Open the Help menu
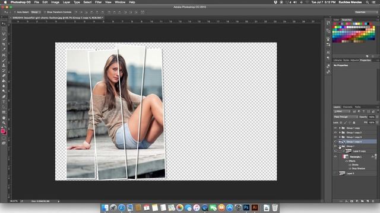This screenshot has height=213, width=380. pyautogui.click(x=132, y=2)
